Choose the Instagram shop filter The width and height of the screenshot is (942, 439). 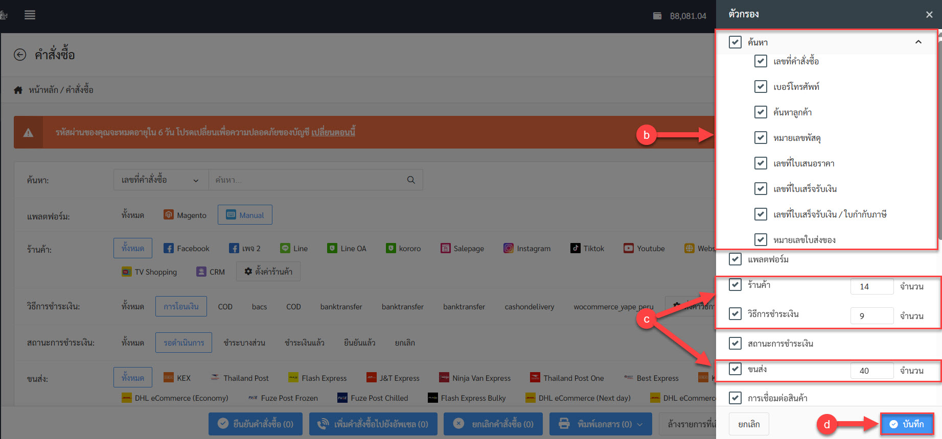[x=527, y=249]
